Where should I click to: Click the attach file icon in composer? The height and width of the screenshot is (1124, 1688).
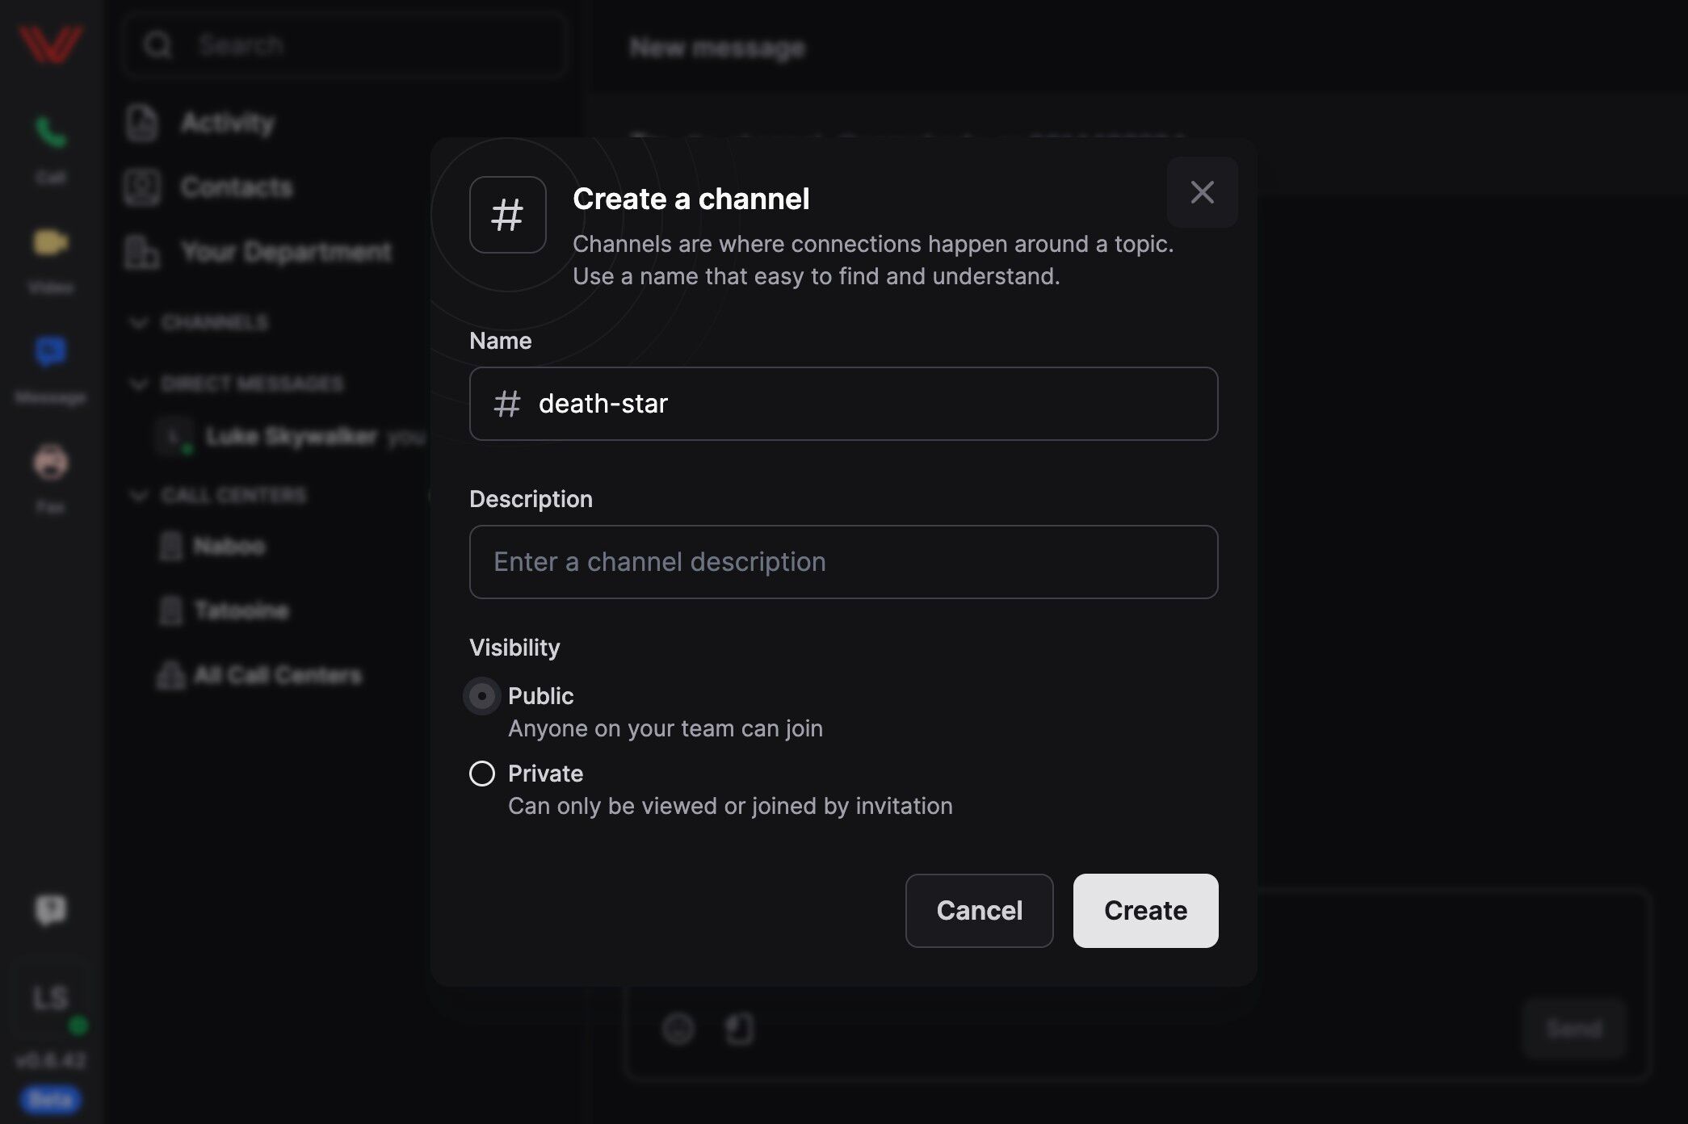(x=740, y=1029)
